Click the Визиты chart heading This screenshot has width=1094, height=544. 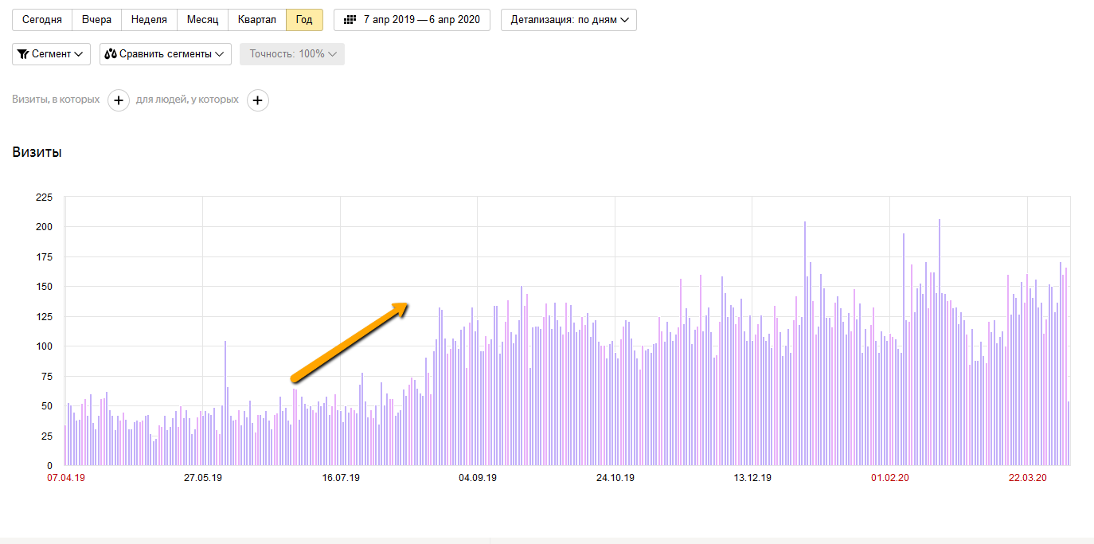coord(37,152)
